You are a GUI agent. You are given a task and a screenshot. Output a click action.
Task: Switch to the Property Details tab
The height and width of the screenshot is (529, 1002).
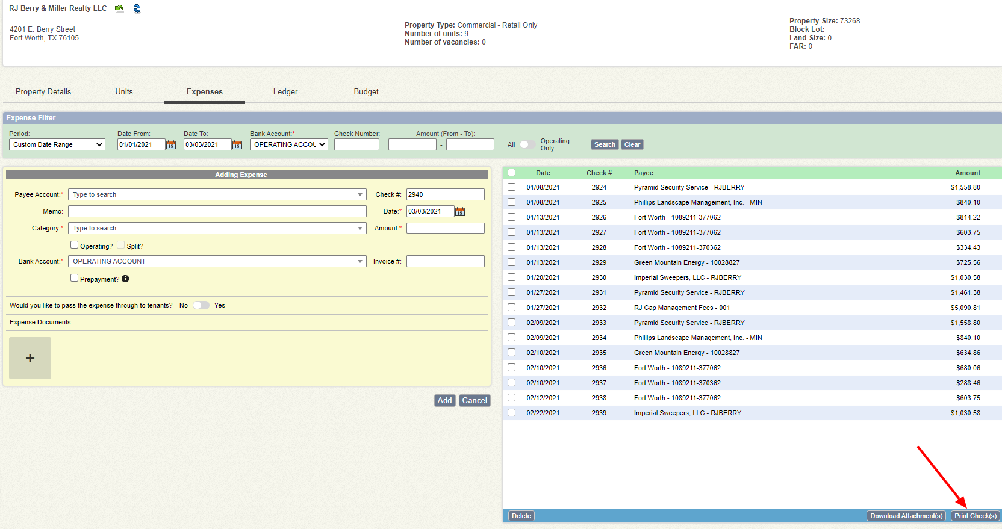click(43, 92)
